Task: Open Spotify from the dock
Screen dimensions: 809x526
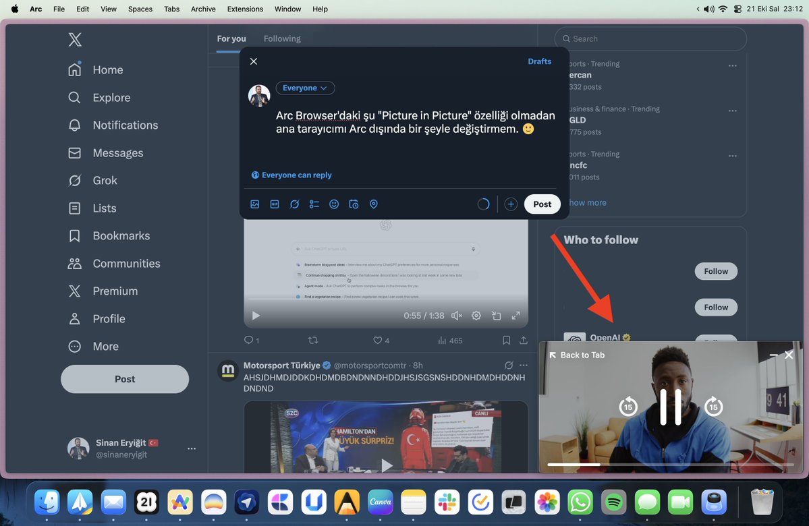Action: 614,502
